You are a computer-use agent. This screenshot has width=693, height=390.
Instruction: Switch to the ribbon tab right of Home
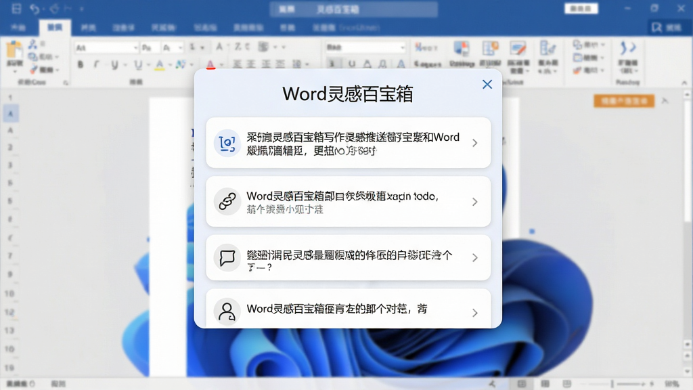[x=89, y=28]
